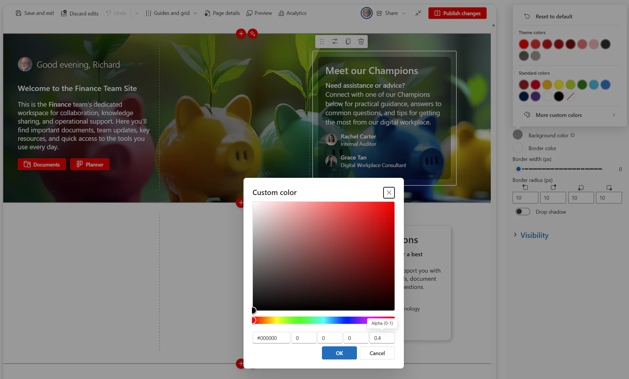The image size is (629, 379).
Task: Select the navy standard color swatch
Action: click(524, 96)
